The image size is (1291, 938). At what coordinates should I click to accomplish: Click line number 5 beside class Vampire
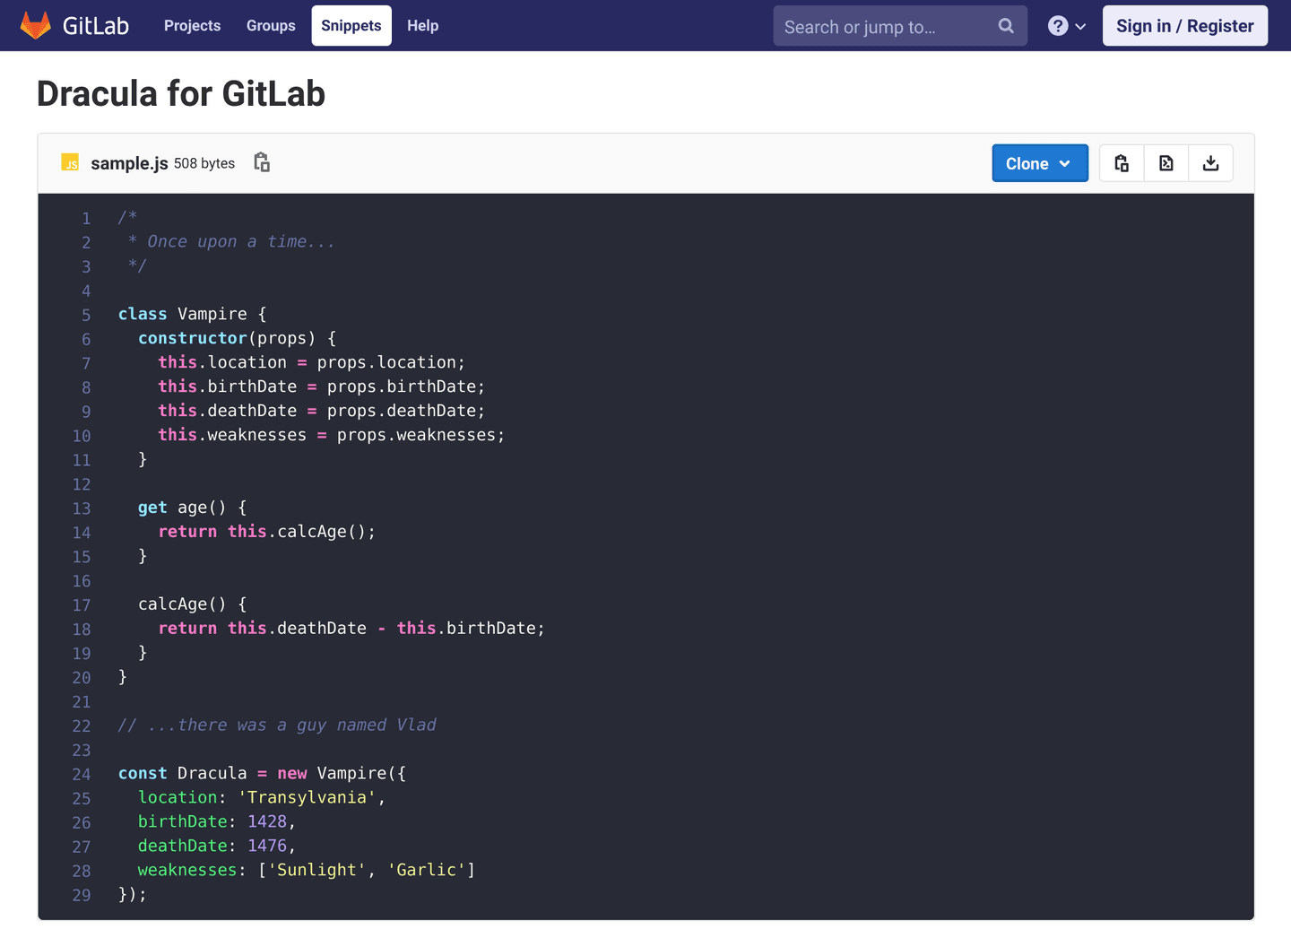(x=85, y=315)
